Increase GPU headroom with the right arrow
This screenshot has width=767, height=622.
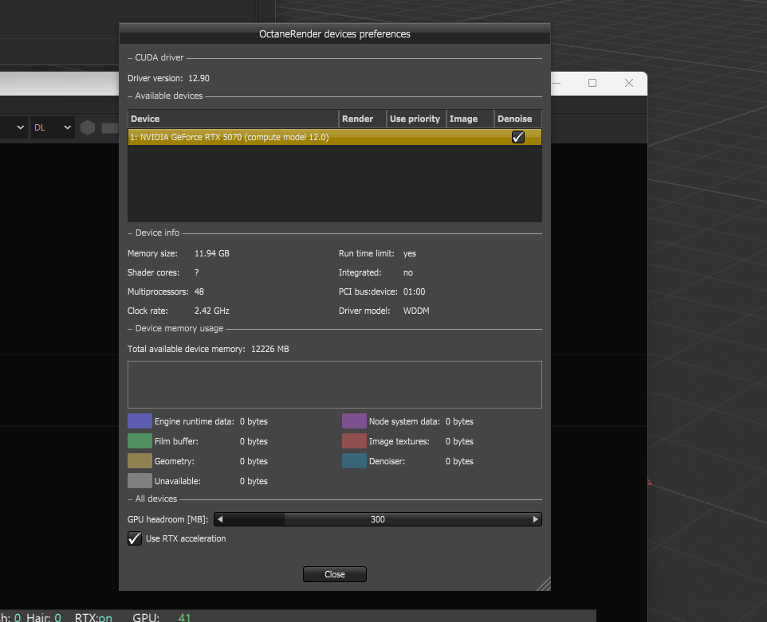(536, 519)
